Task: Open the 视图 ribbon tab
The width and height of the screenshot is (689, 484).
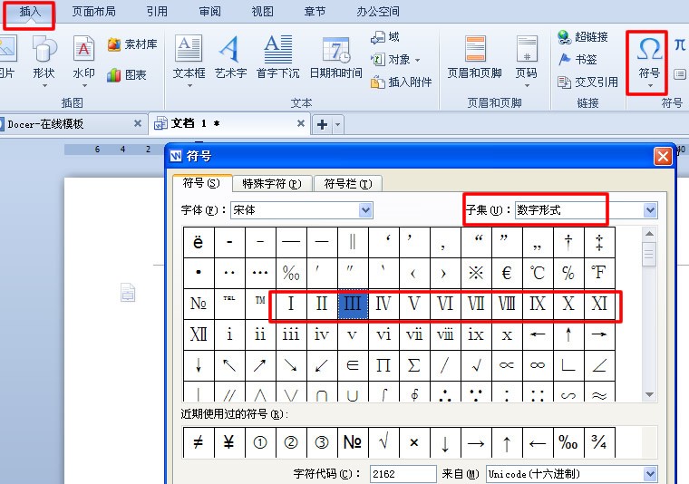Action: [262, 12]
